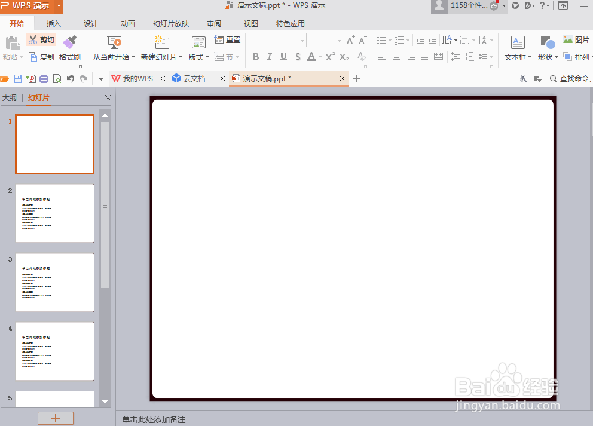Close the slide thumbnail pane
Image resolution: width=593 pixels, height=426 pixels.
click(108, 98)
